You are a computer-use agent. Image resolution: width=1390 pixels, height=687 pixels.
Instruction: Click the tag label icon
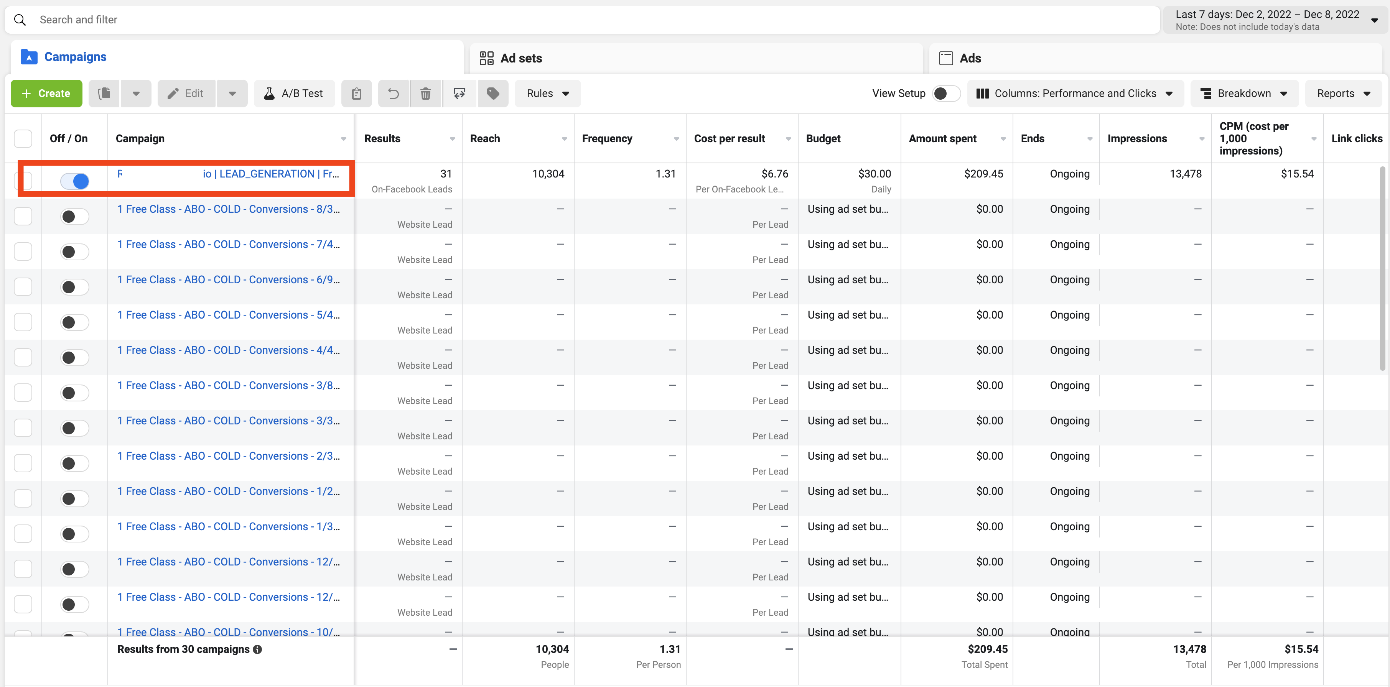[x=492, y=93]
